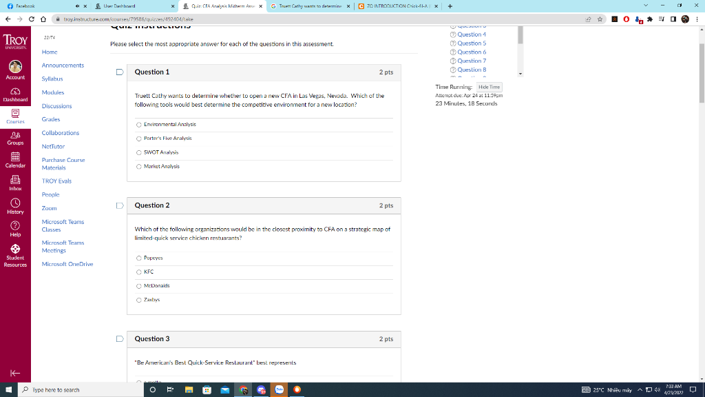Open the browser tab search dropdown
This screenshot has height=397, width=705.
646,6
